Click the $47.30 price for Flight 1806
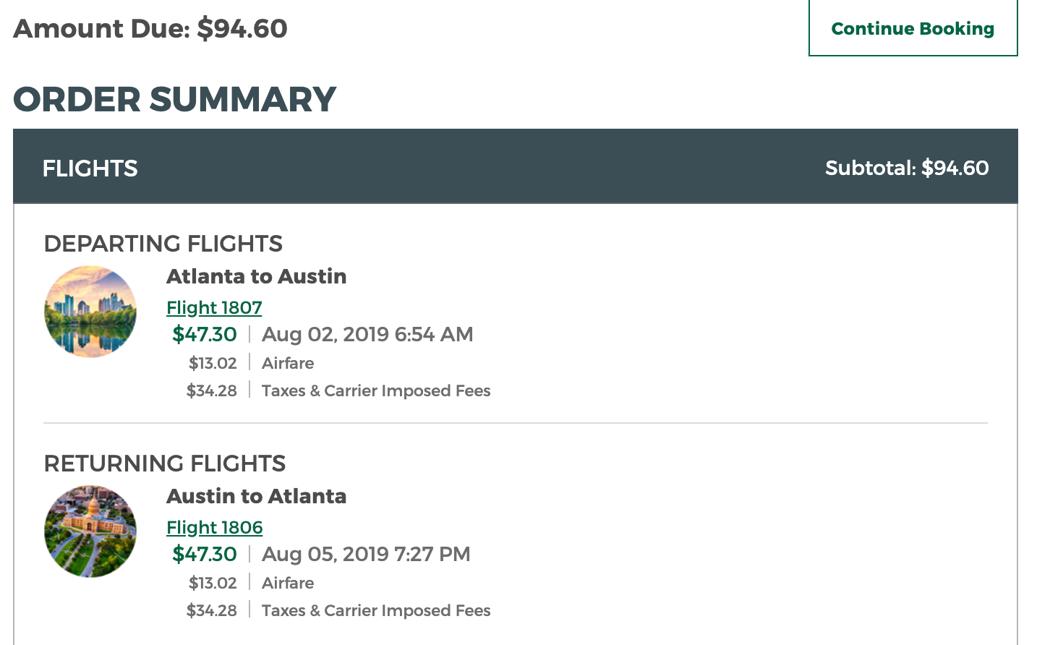Image resolution: width=1037 pixels, height=645 pixels. tap(205, 554)
